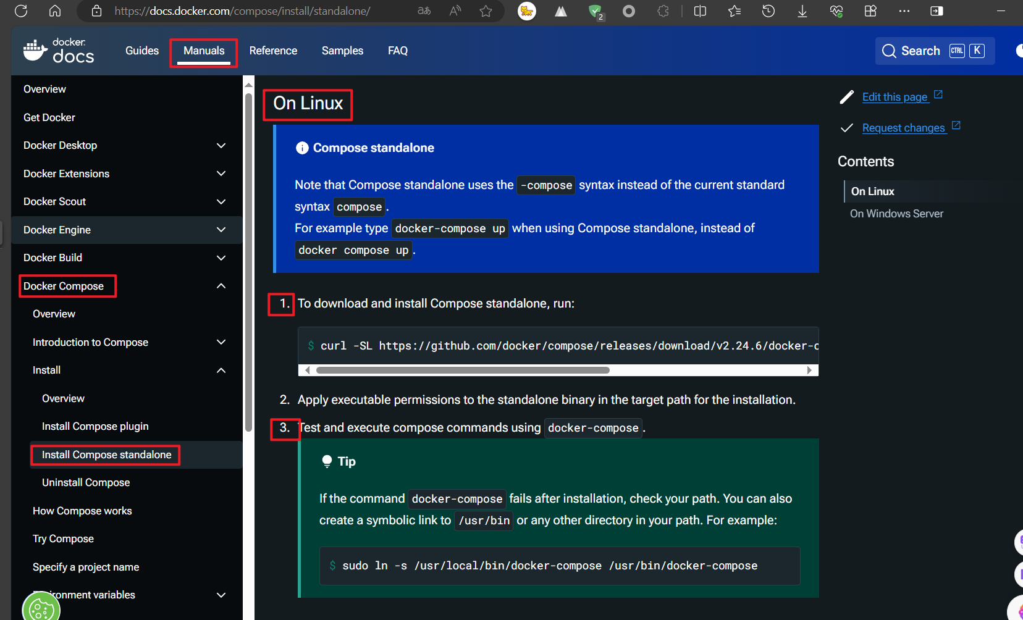Screen dimensions: 1023x620
Task: Open How Compose works page
Action: point(82,511)
